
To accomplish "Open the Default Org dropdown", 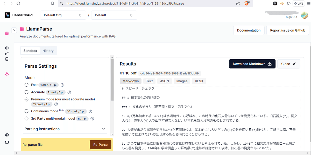I will pos(63,15).
